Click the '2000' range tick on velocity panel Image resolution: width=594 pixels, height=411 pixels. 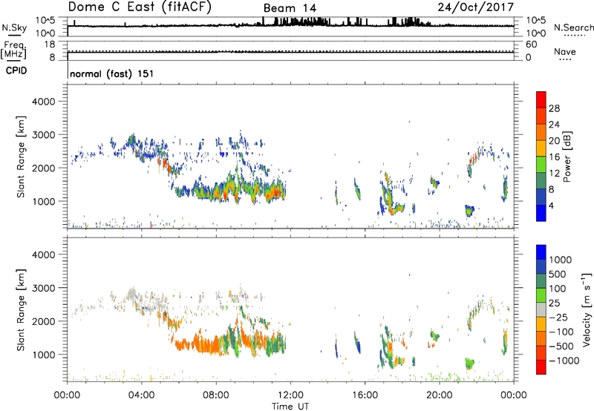(x=44, y=321)
